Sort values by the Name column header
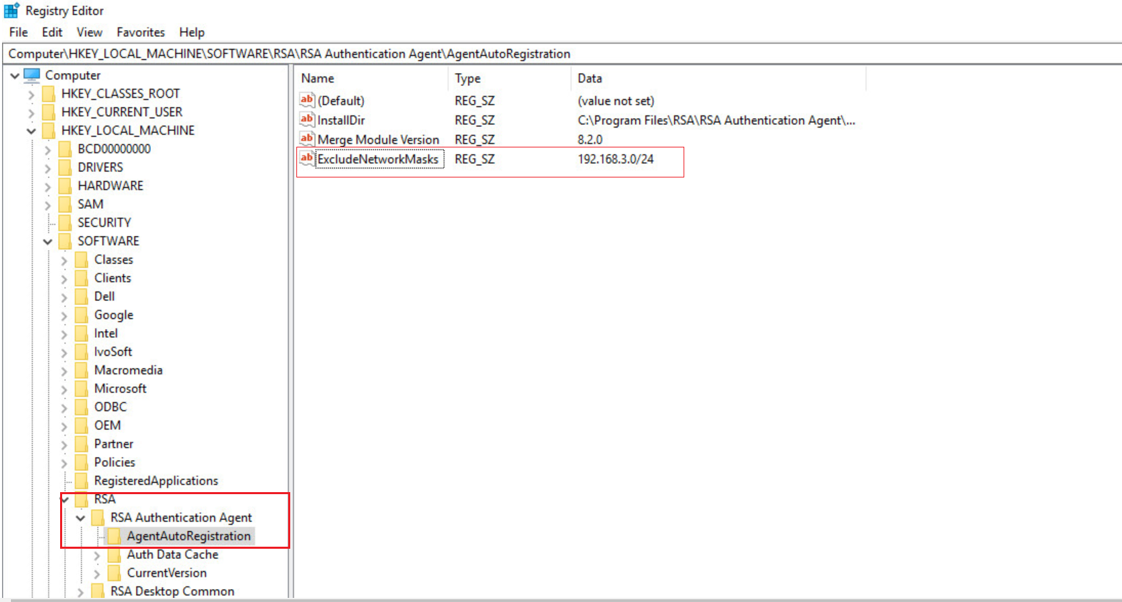1122x602 pixels. tap(318, 78)
